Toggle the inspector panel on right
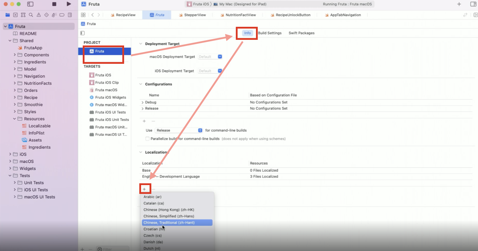478x251 pixels. (x=473, y=4)
